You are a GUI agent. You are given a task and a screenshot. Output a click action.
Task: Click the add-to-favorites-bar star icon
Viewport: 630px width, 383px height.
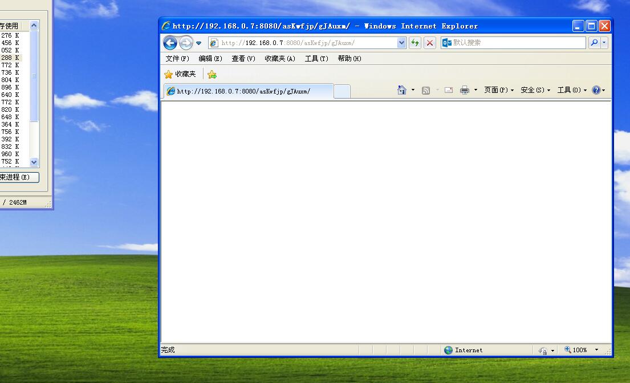click(x=212, y=74)
